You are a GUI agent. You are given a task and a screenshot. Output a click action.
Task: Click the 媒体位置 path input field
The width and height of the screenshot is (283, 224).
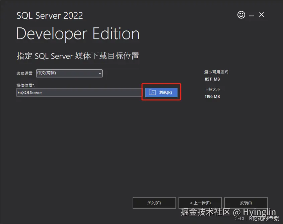[79, 93]
